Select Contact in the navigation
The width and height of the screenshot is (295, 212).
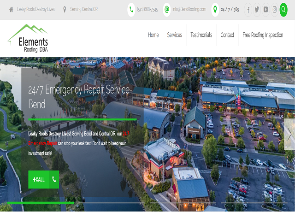(227, 35)
